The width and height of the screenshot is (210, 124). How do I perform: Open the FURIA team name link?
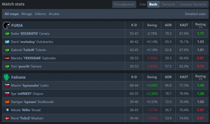[17, 25]
